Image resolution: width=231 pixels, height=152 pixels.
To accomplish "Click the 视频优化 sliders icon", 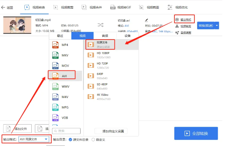I will 170,7.
